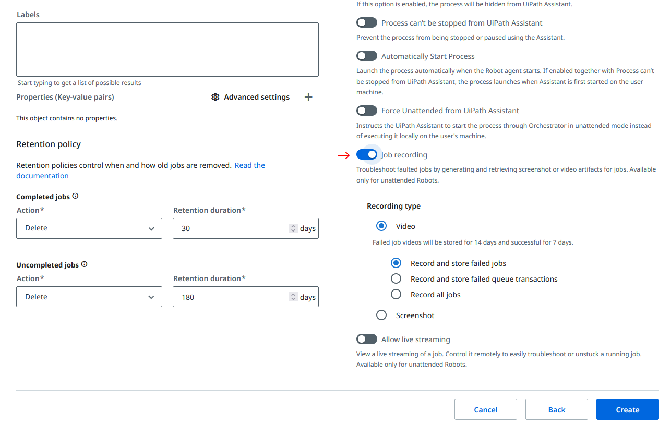The image size is (671, 425).
Task: Select Record all jobs option
Action: point(396,294)
